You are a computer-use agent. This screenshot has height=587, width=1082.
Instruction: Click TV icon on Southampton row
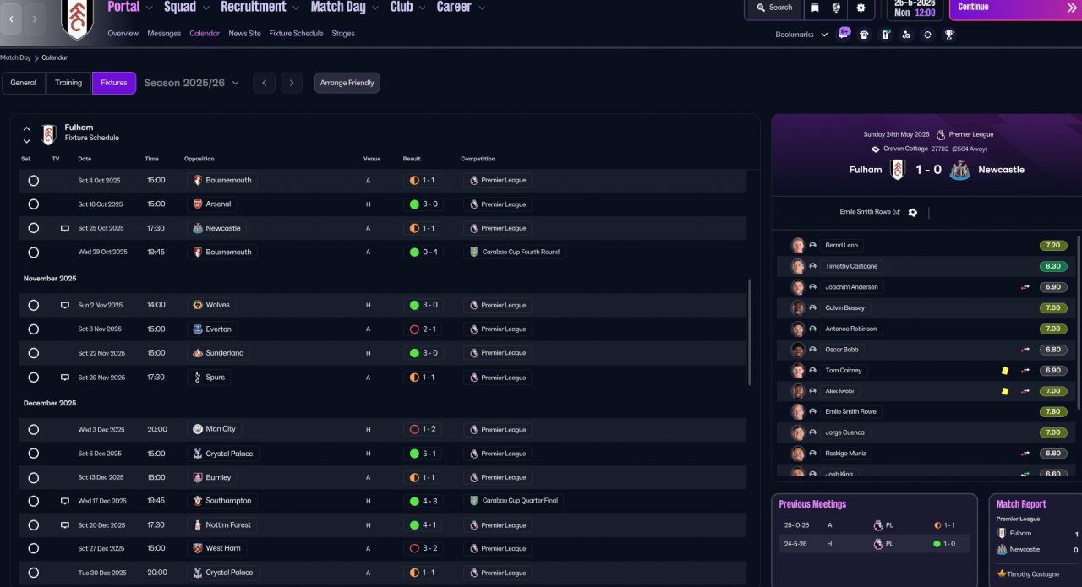point(64,501)
